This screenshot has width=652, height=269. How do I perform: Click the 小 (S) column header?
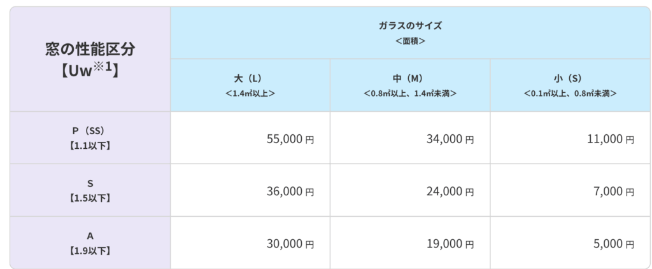point(570,79)
